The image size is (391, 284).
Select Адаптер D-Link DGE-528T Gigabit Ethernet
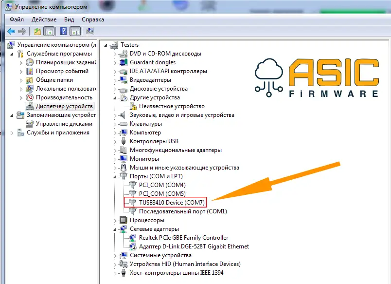click(x=194, y=246)
